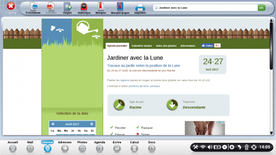The height and width of the screenshot is (155, 276).
Task: Select the Internet app
Action: click(48, 147)
